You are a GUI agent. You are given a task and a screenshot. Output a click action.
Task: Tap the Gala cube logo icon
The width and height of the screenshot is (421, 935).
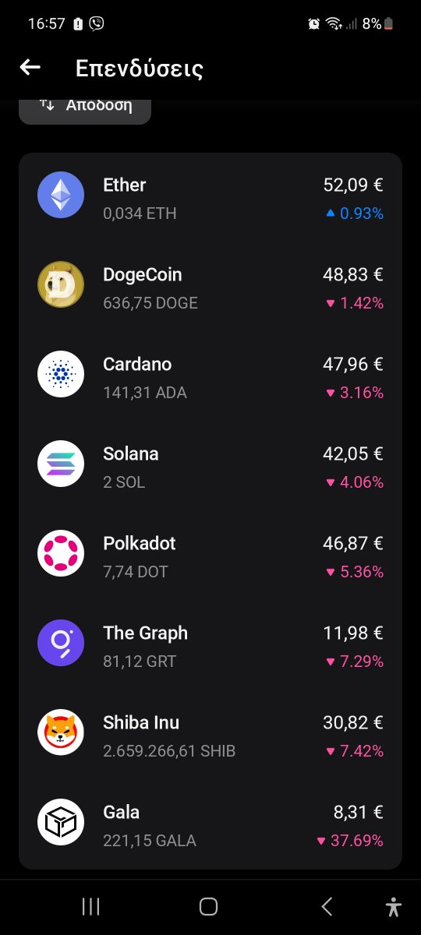[x=61, y=822]
